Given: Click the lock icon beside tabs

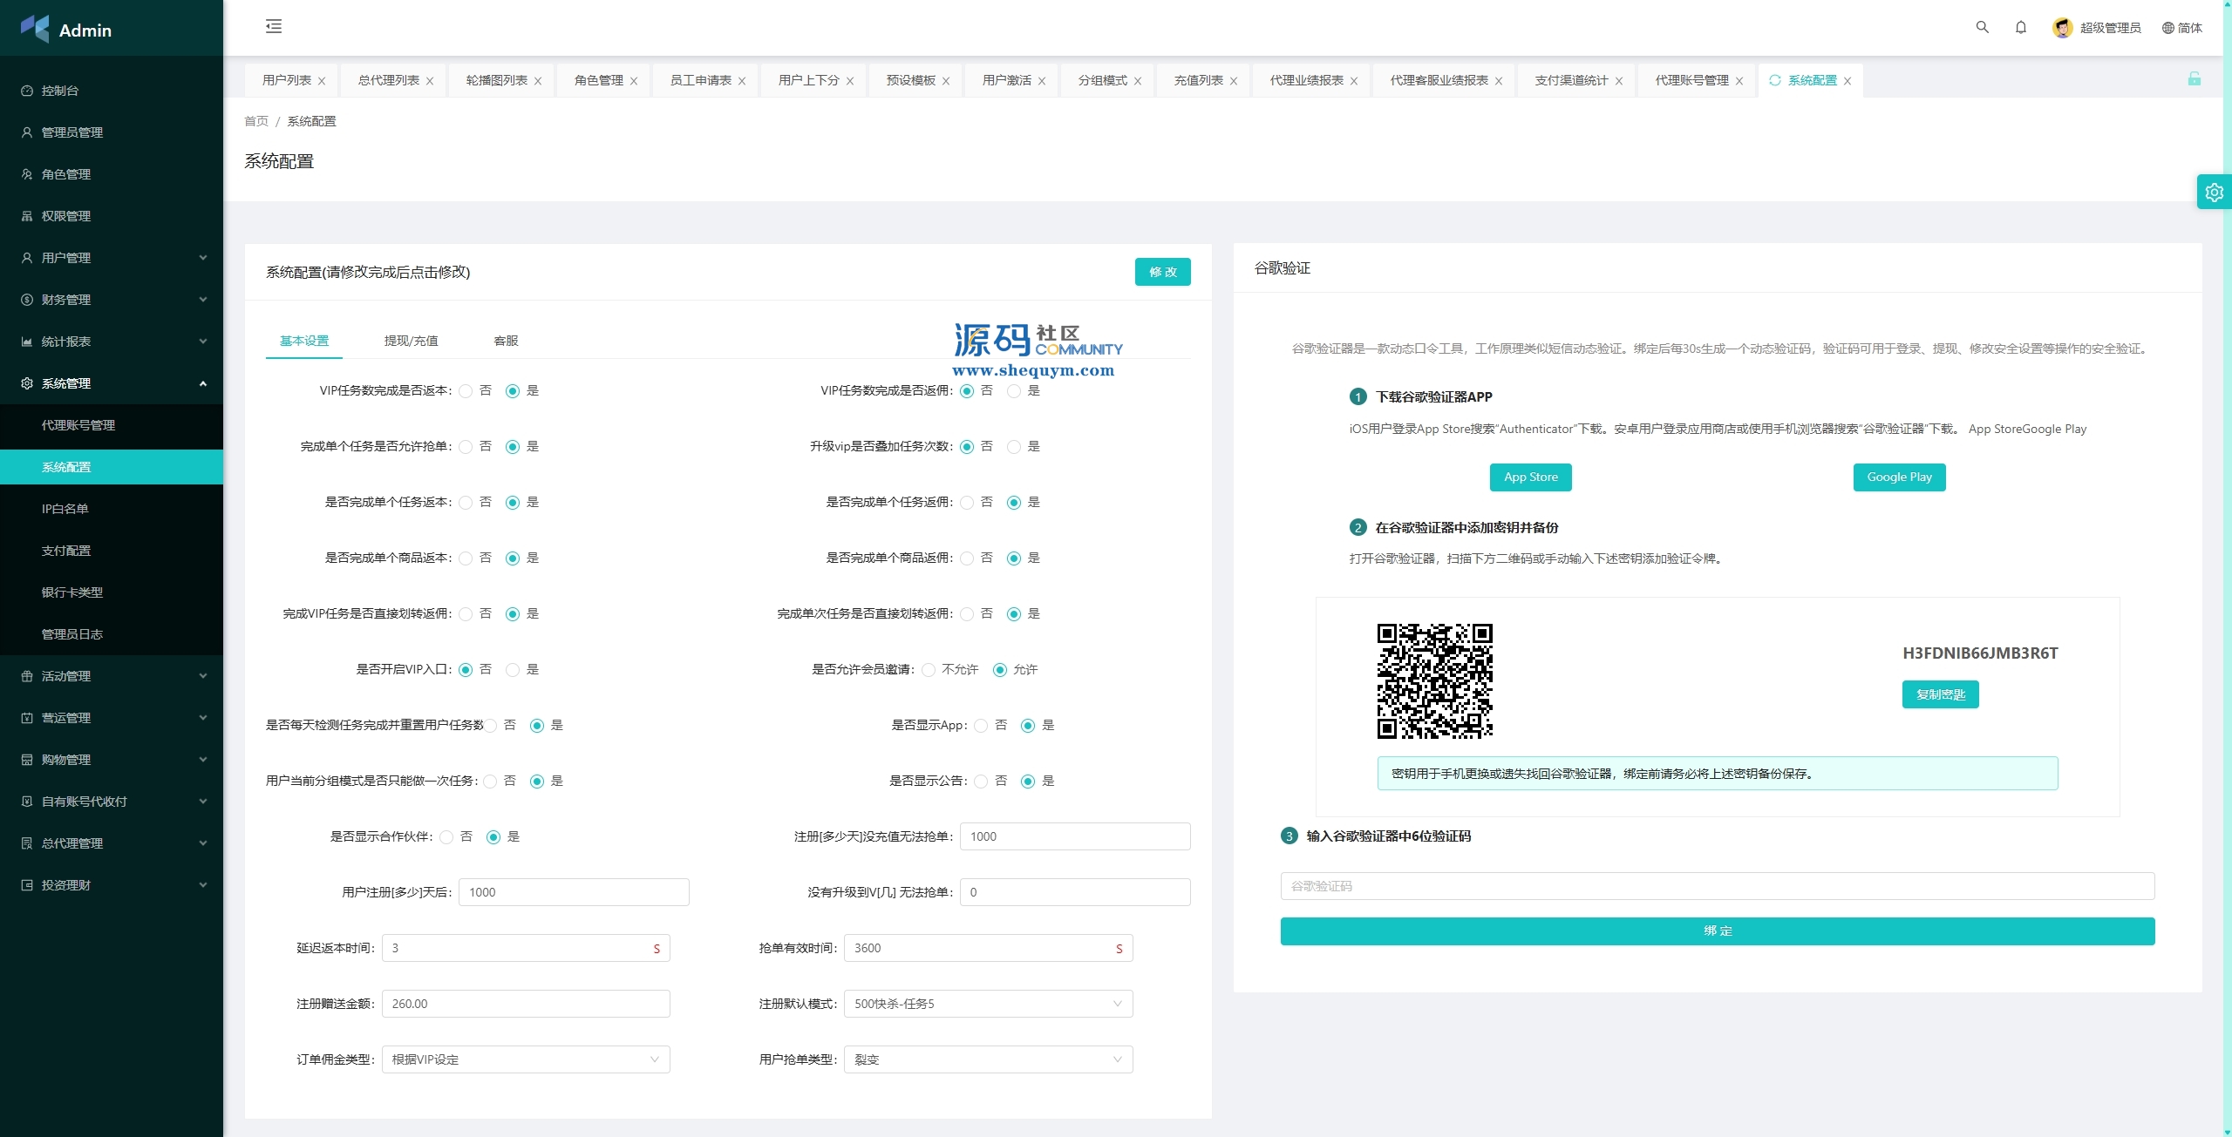Looking at the screenshot, I should point(2194,79).
